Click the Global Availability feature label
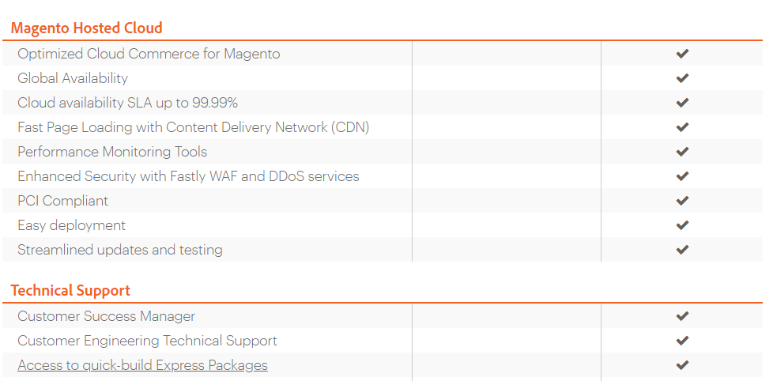The width and height of the screenshot is (773, 381). click(x=73, y=78)
